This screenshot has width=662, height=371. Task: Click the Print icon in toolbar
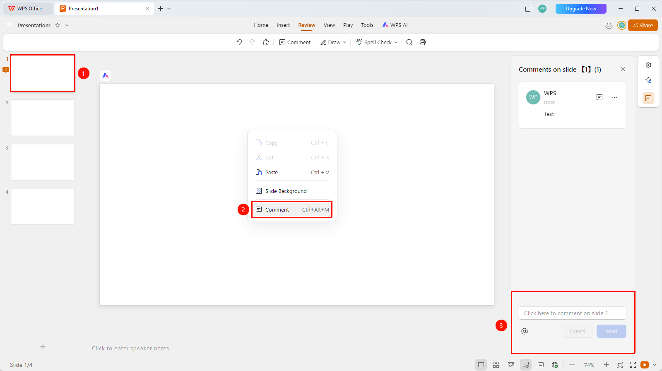[x=423, y=42]
